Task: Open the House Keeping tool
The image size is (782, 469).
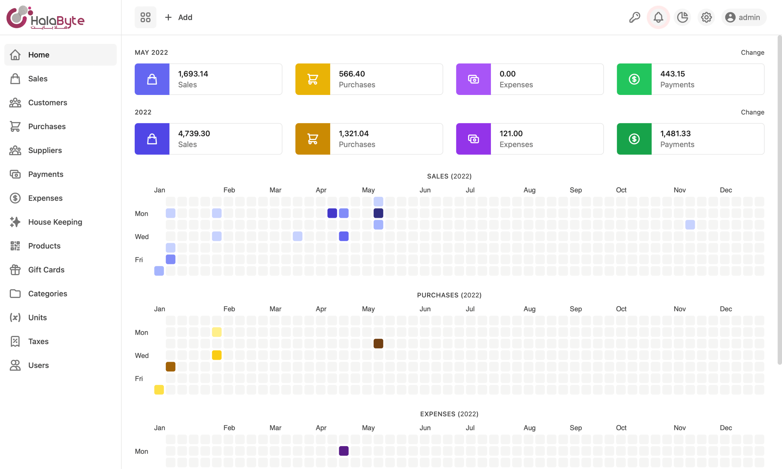Action: [x=55, y=222]
